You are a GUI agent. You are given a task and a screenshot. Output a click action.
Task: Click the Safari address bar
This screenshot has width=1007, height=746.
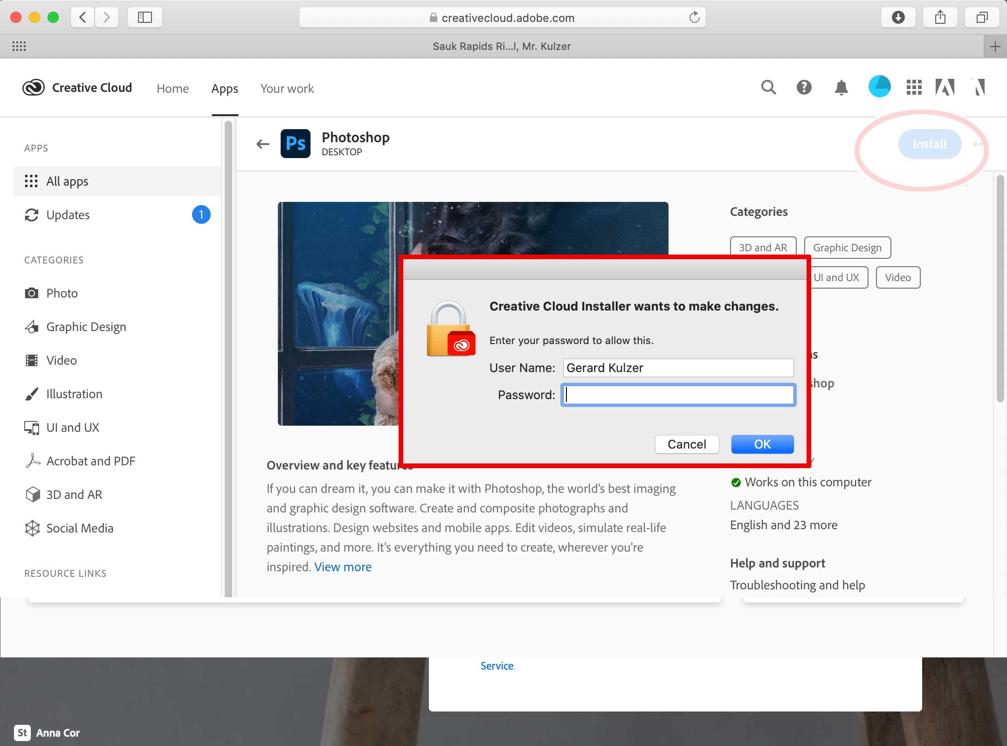coord(502,18)
